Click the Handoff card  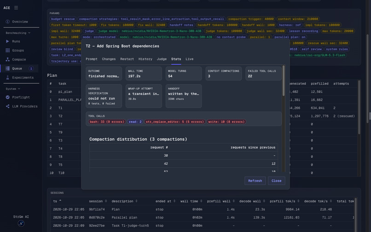184,96
